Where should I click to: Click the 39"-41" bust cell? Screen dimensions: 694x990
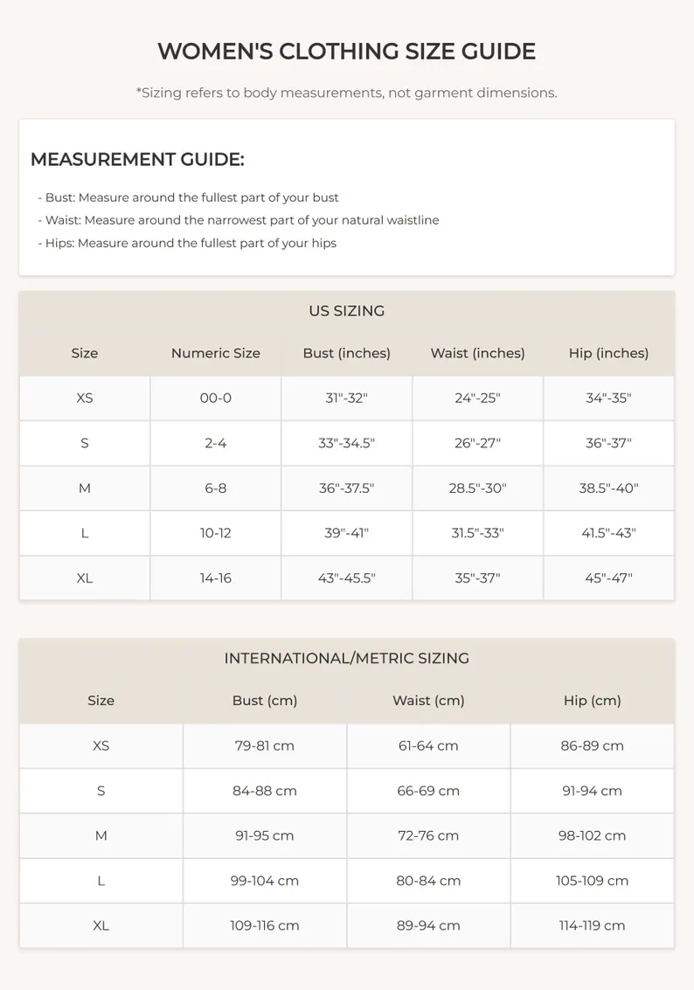[x=346, y=533]
